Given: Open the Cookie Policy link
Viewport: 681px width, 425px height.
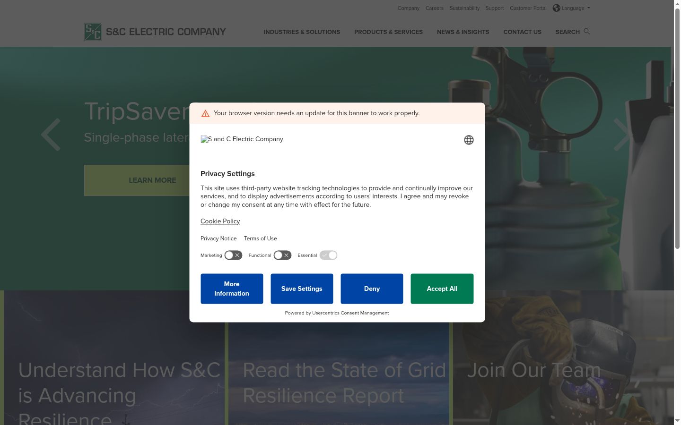Looking at the screenshot, I should 220,221.
